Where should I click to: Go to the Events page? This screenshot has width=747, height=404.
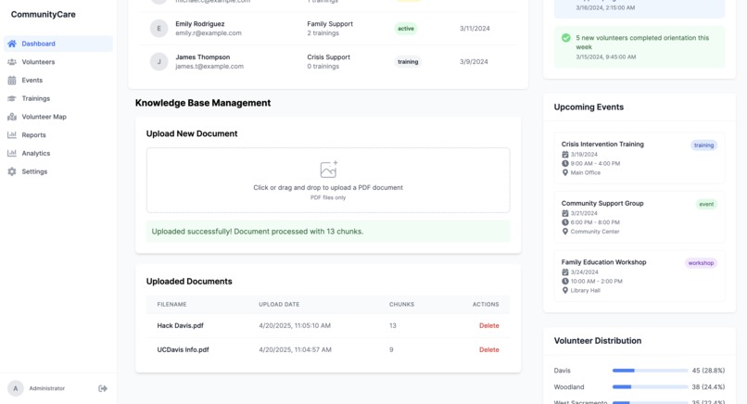pyautogui.click(x=58, y=80)
